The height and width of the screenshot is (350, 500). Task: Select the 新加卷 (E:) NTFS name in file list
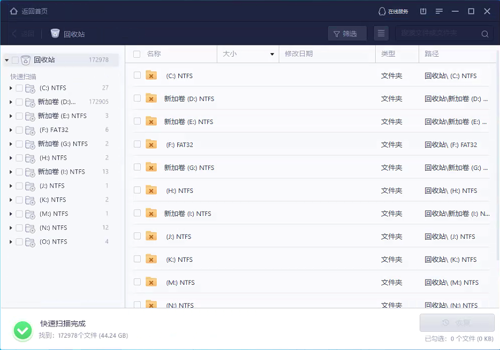(x=188, y=121)
